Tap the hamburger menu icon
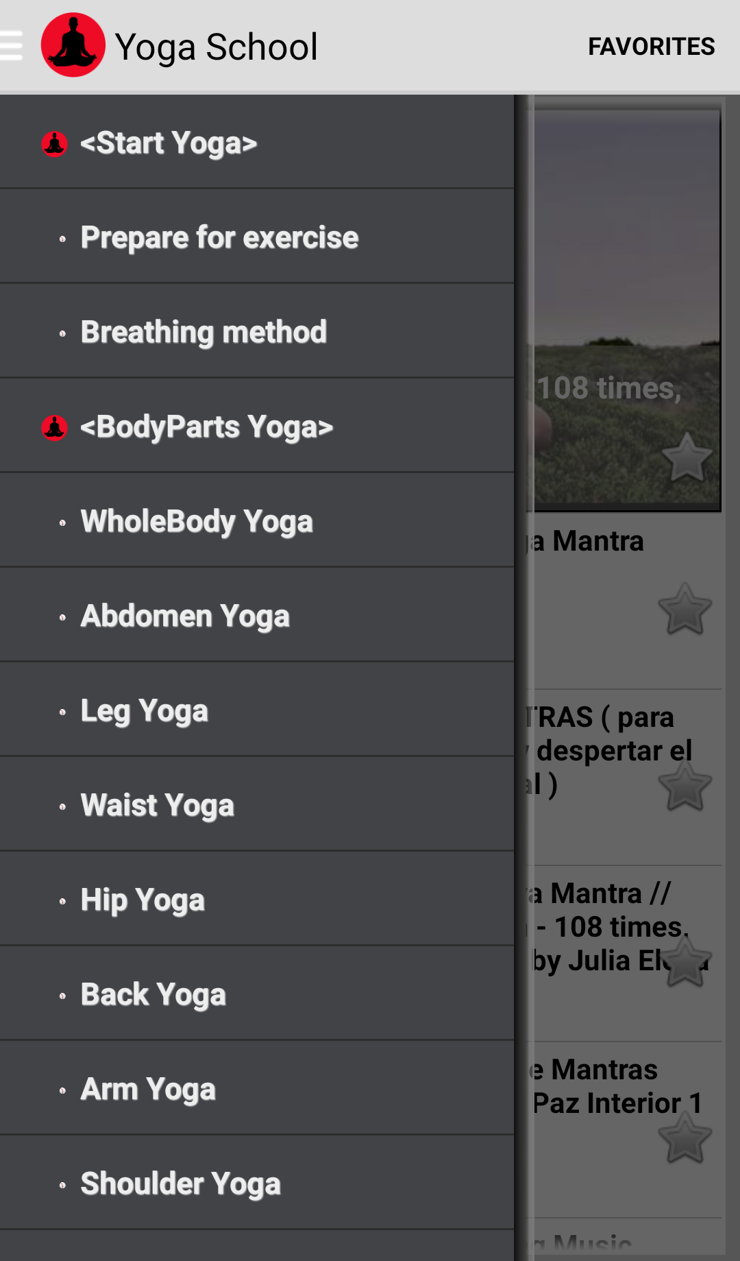The image size is (740, 1261). point(11,46)
